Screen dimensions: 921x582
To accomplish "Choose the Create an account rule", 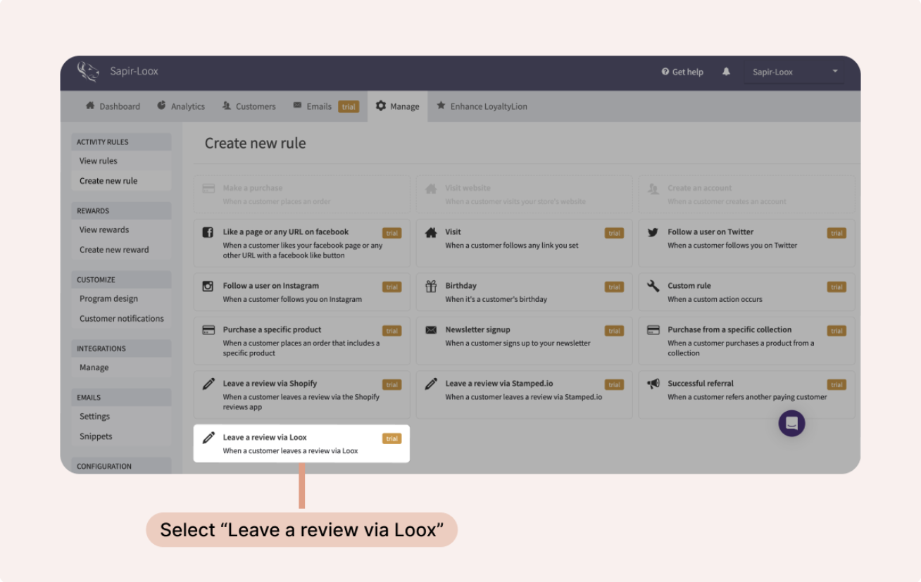I will point(746,194).
